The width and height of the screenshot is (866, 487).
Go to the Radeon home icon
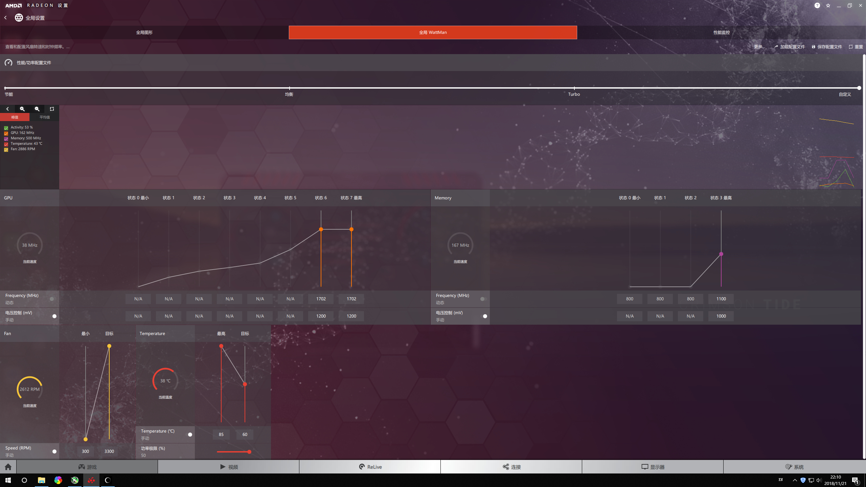tap(8, 467)
